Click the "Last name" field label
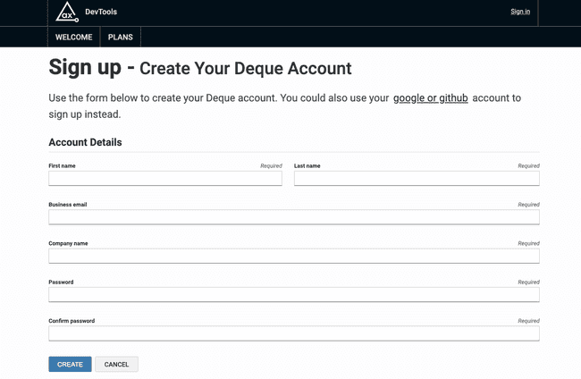This screenshot has width=581, height=379. tap(307, 165)
